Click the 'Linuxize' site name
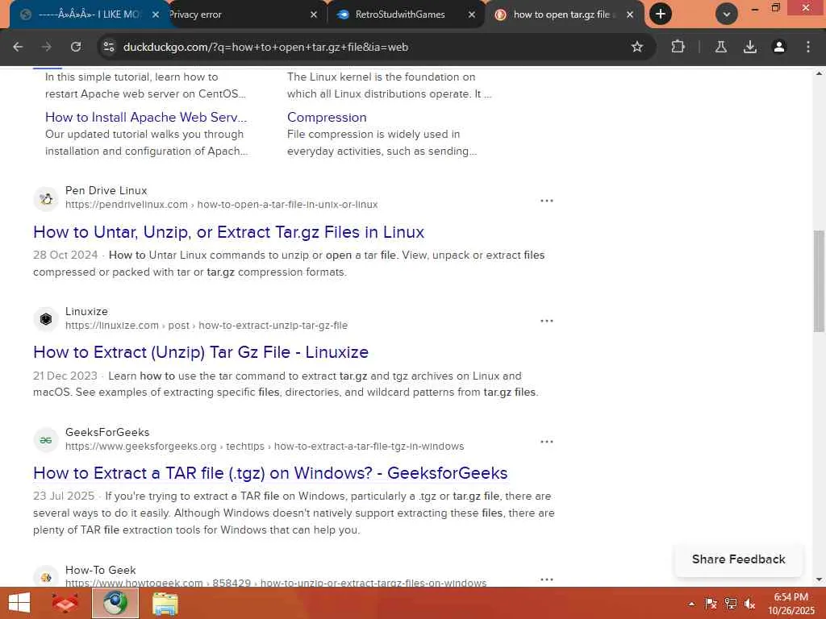Screen dimensions: 826x619 [86, 311]
